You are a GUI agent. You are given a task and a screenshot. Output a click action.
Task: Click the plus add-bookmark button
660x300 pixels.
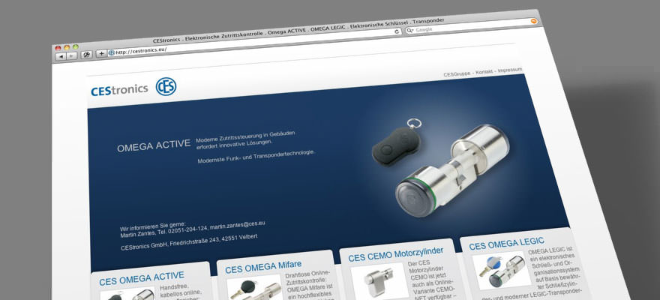(x=101, y=54)
